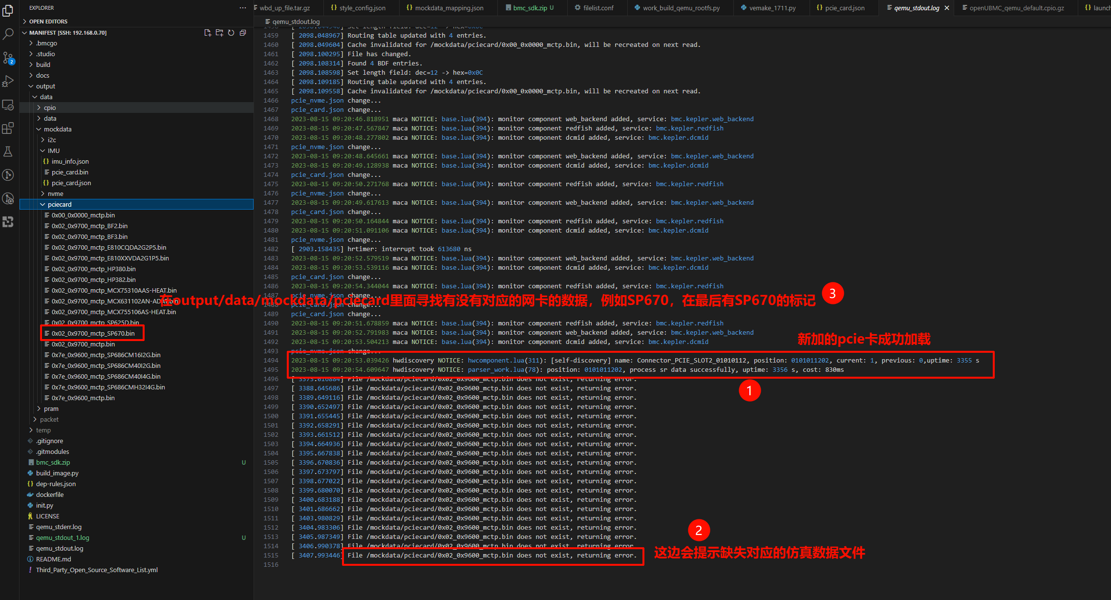Viewport: 1111px width, 600px height.
Task: Switch to pcie_card.json editor tab
Action: (844, 8)
